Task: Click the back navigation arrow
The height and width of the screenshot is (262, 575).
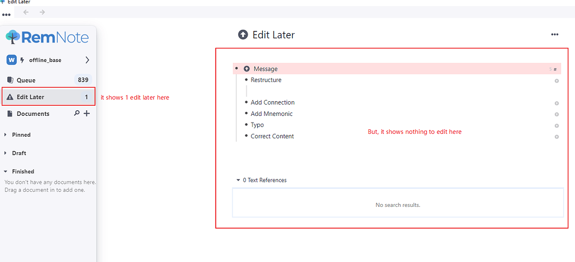Action: (26, 12)
